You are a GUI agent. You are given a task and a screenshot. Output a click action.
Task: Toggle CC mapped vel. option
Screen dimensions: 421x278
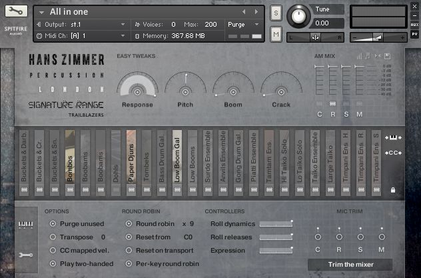click(x=53, y=251)
